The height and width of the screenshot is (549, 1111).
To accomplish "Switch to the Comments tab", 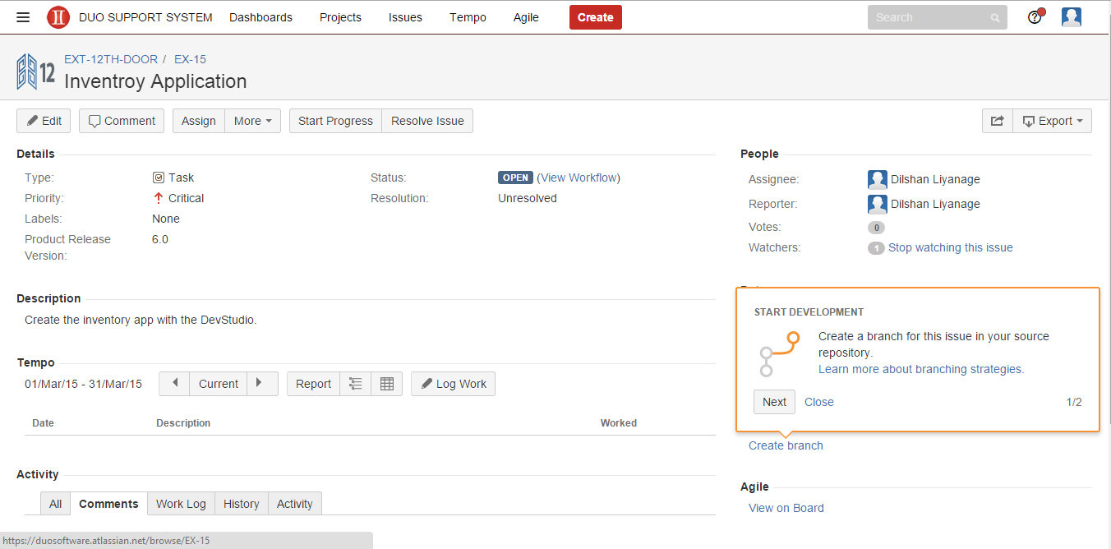I will [108, 504].
